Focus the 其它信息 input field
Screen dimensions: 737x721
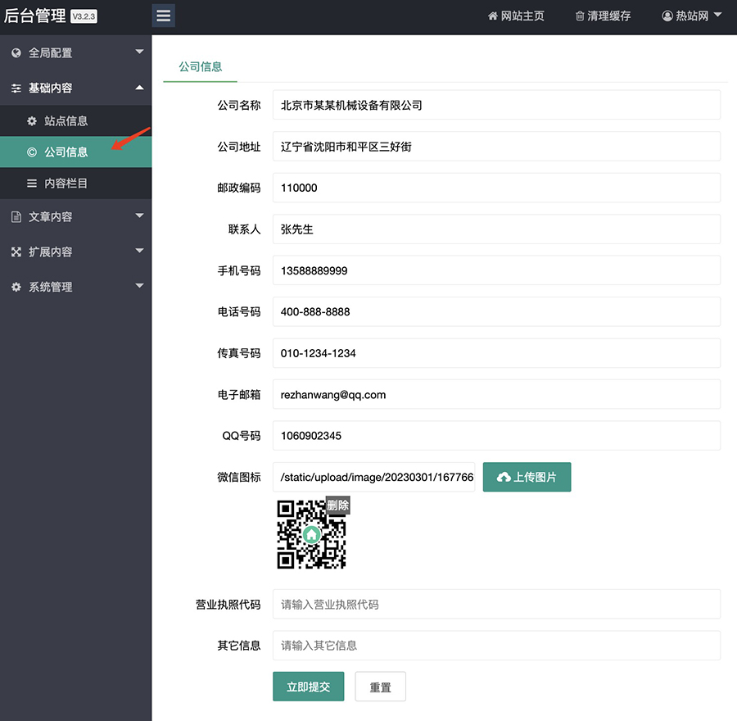(x=496, y=646)
